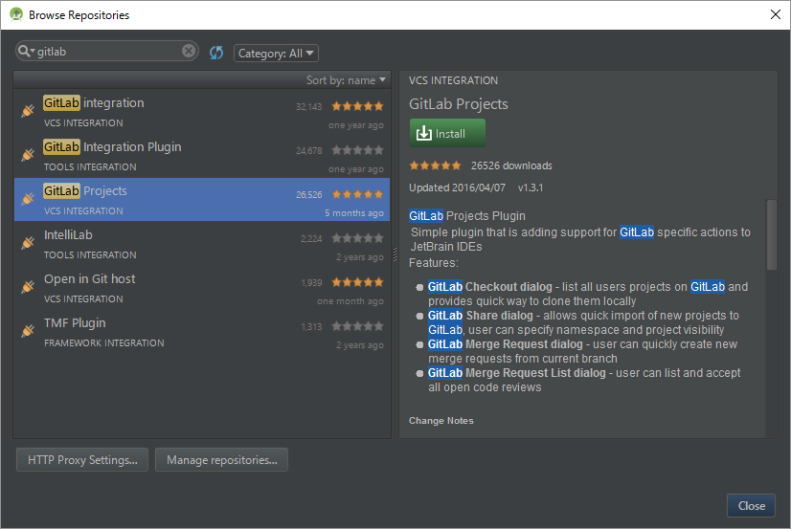Select the Open in Git host plugin
Screen dimensions: 791x529
tap(202, 288)
